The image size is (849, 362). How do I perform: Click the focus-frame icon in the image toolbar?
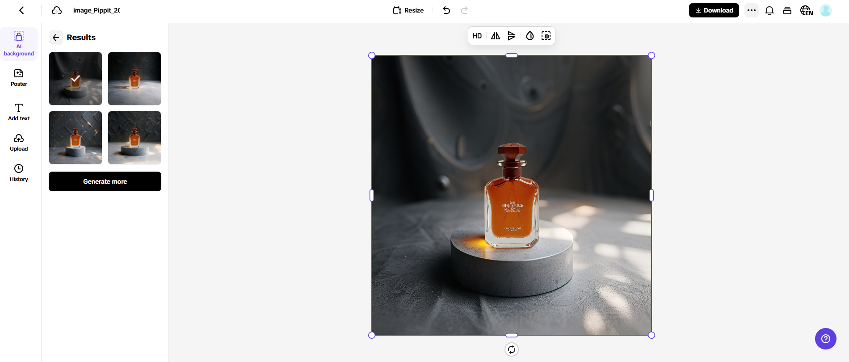[546, 36]
